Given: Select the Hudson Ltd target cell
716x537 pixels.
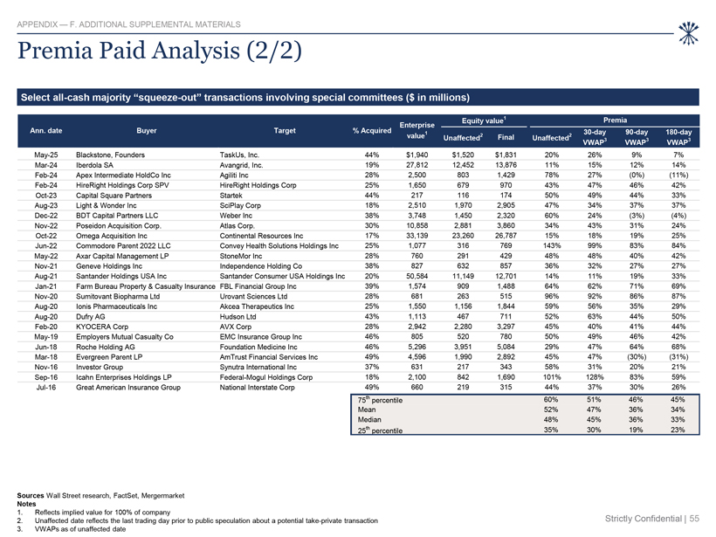Looking at the screenshot, I should click(238, 316).
